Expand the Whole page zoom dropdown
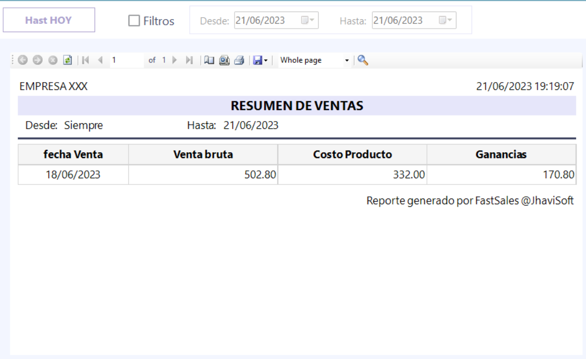Image resolution: width=586 pixels, height=359 pixels. (347, 61)
